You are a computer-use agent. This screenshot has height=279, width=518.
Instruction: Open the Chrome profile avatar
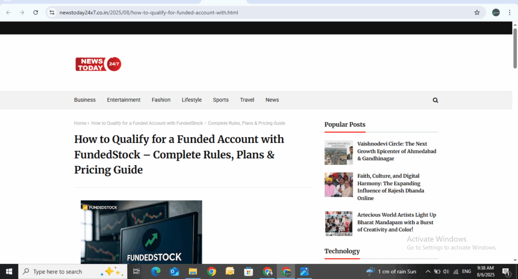tap(496, 13)
